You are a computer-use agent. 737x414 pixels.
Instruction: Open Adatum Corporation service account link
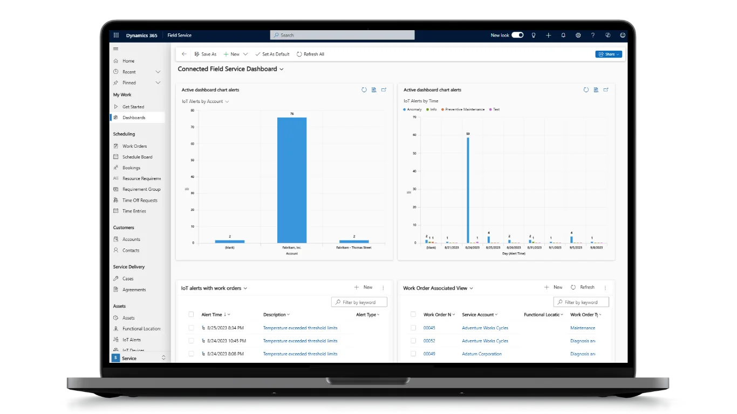(x=482, y=354)
